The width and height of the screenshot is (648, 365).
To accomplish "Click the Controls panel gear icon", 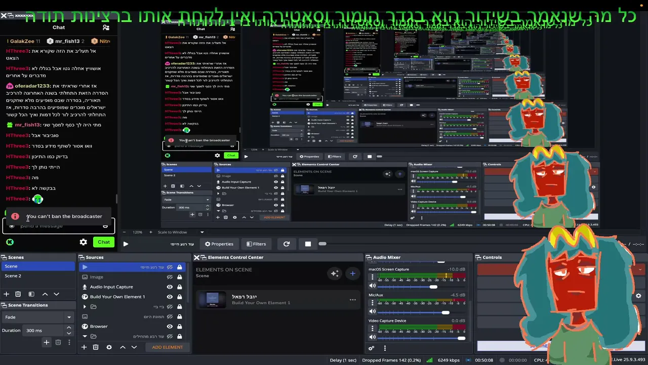I will tap(638, 296).
